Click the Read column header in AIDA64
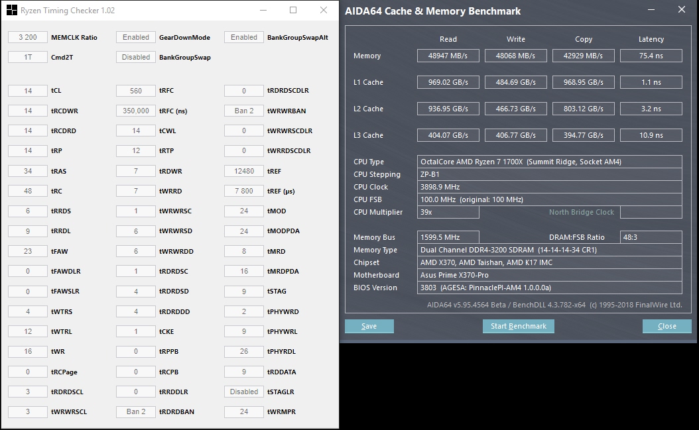 448,39
